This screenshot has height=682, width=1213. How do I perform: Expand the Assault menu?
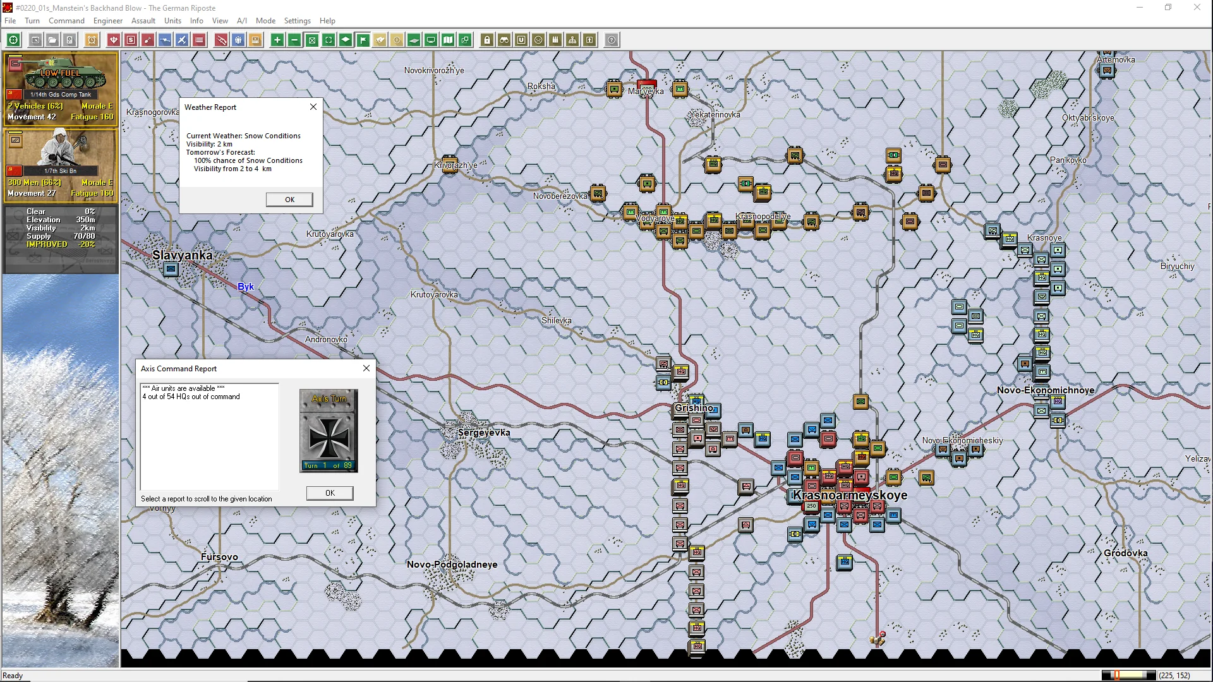tap(143, 20)
